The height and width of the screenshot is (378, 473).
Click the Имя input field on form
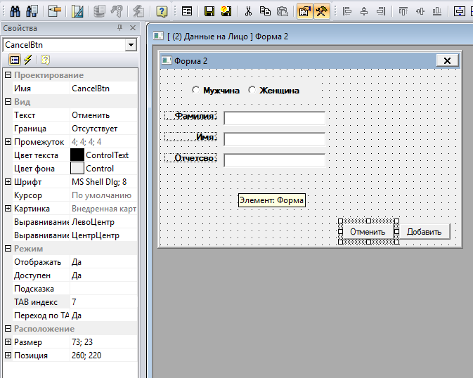[275, 139]
